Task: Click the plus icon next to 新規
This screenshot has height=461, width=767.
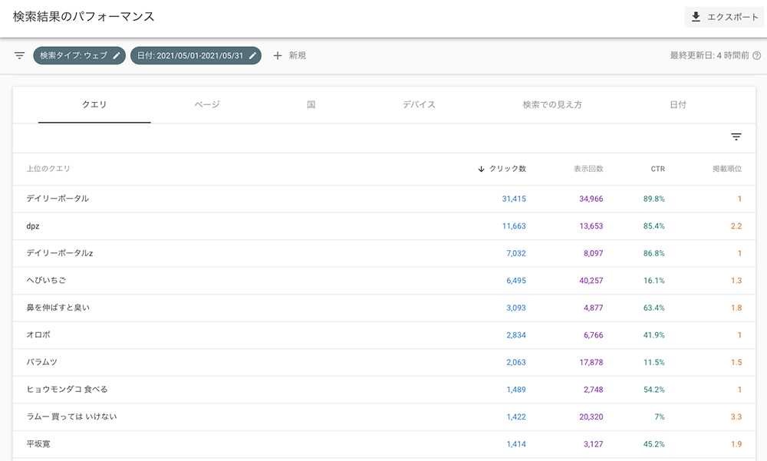Action: point(278,56)
